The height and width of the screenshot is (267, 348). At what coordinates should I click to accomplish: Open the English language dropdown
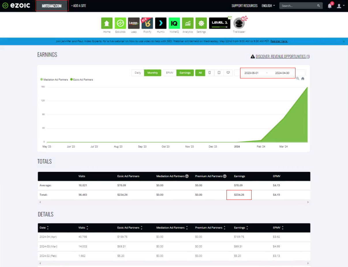(x=268, y=6)
